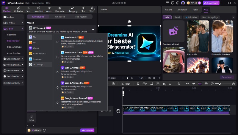Screen dimensions: 238x135
Task: Open the 16:9 aspect ratio dropdown
Action: pos(143,78)
